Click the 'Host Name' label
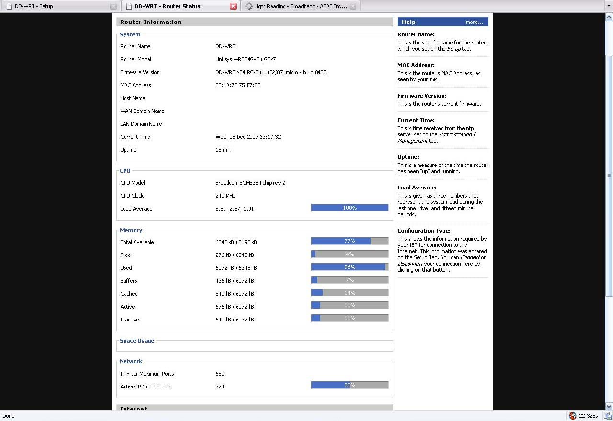613x421 pixels. click(133, 98)
